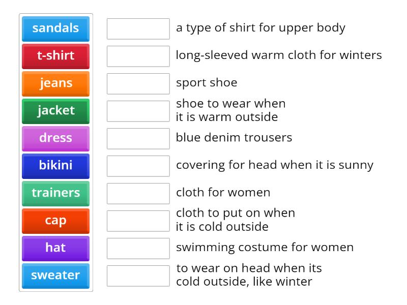This screenshot has width=407, height=305.
Task: Click the sweater word tile
Action: (x=55, y=276)
